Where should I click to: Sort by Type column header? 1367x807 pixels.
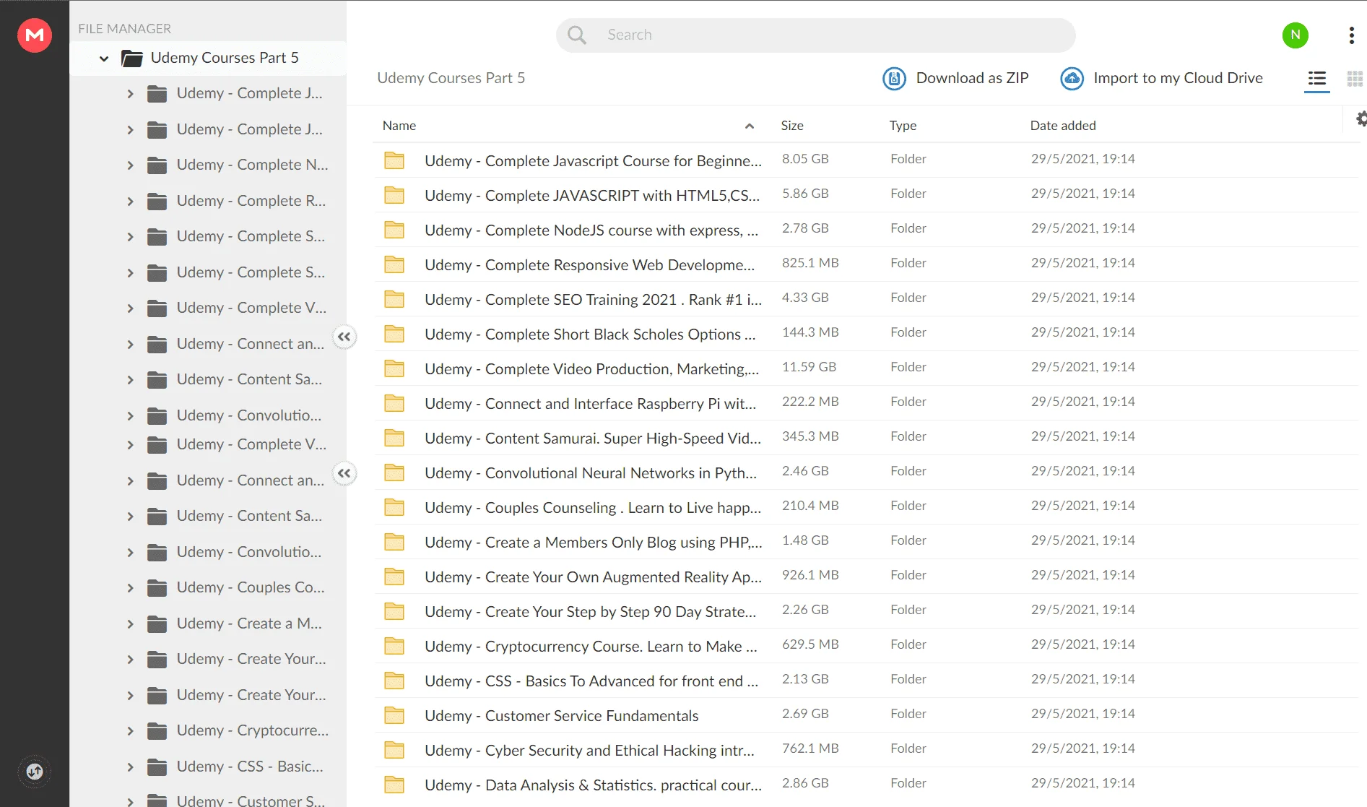[903, 126]
